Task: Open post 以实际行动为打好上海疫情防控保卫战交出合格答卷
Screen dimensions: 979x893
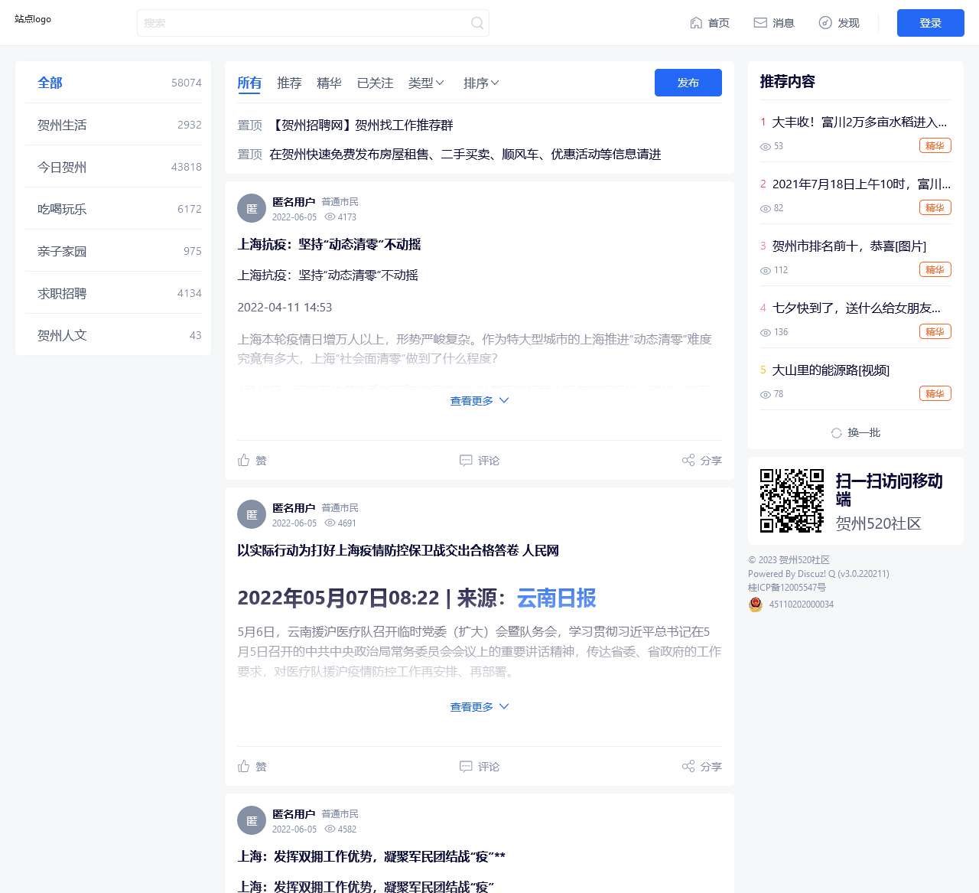Action: tap(398, 551)
